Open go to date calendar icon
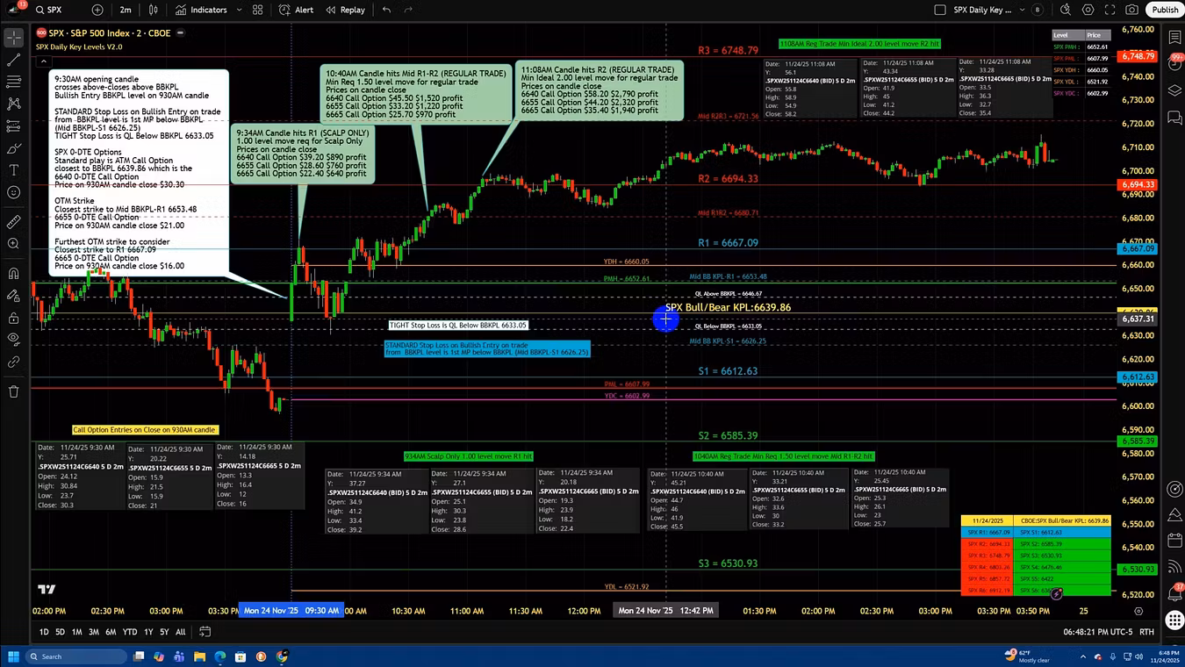The width and height of the screenshot is (1185, 667). click(205, 632)
